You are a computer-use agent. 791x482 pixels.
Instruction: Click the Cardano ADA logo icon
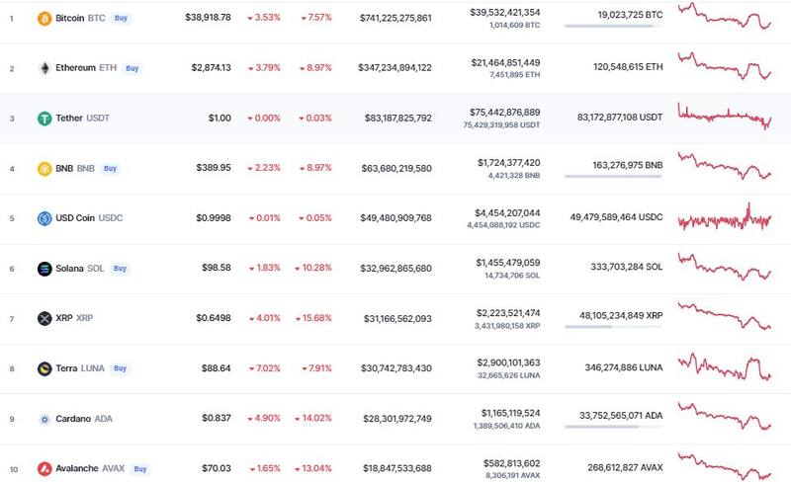pos(44,419)
